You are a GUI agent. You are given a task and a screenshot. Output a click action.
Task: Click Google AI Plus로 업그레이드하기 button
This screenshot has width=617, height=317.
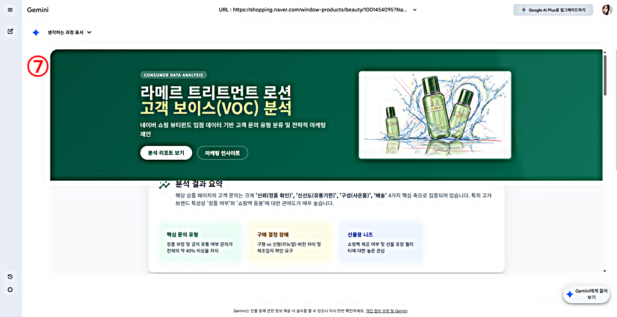[x=553, y=10]
